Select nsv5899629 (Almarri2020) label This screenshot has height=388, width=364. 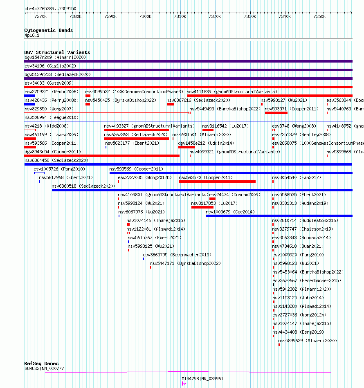click(x=308, y=341)
